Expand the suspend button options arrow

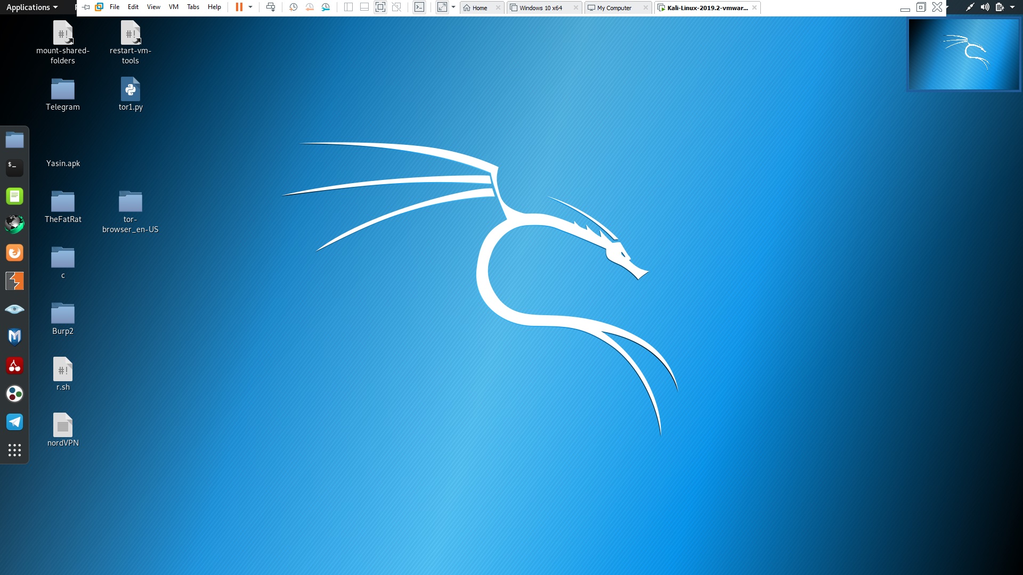coord(250,7)
